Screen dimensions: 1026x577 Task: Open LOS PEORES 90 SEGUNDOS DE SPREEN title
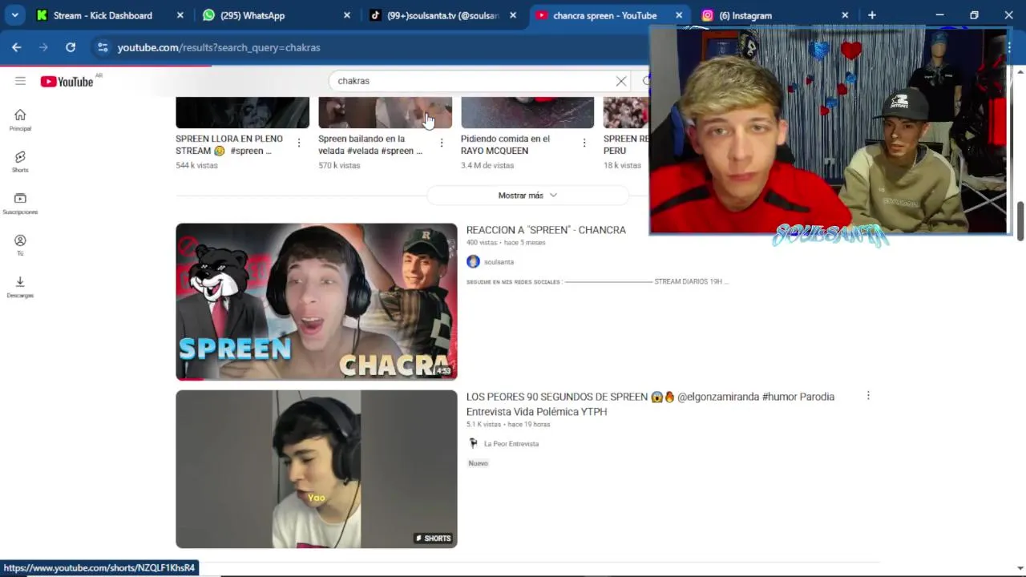coord(650,404)
